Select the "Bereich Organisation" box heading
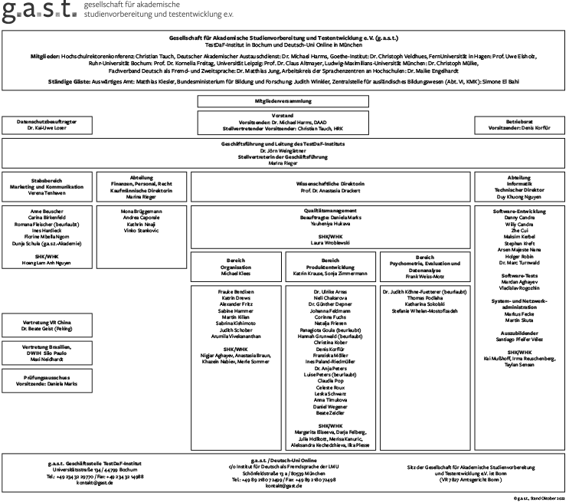569x502 pixels. click(236, 264)
